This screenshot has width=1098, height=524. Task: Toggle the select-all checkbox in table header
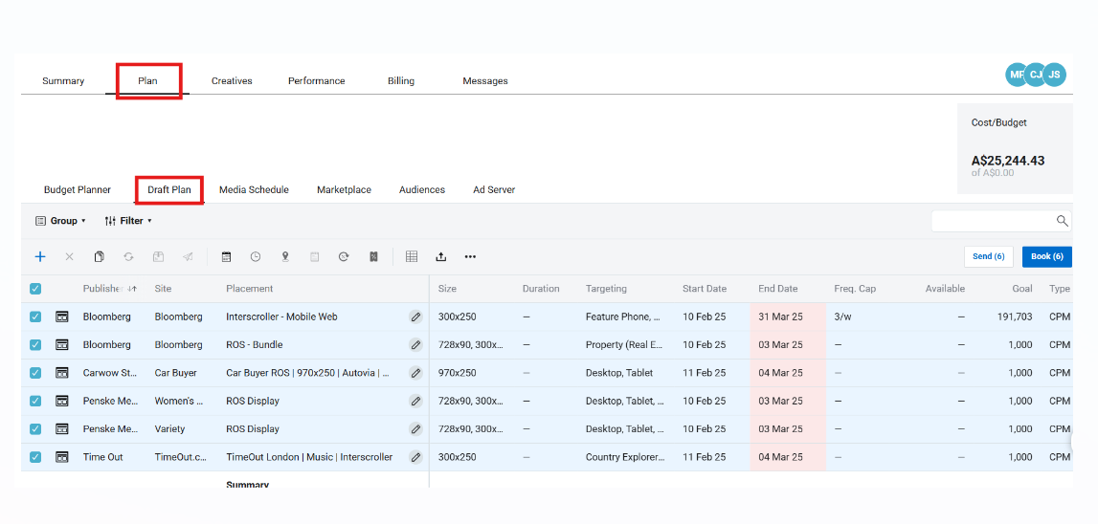tap(35, 289)
